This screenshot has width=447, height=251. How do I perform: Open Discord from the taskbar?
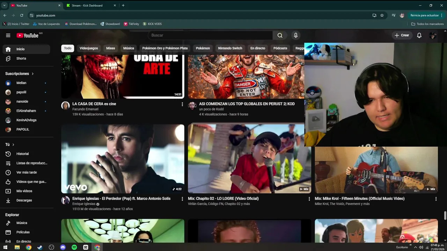click(63, 247)
